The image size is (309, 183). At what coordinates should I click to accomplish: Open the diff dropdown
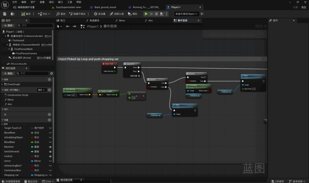point(44,14)
